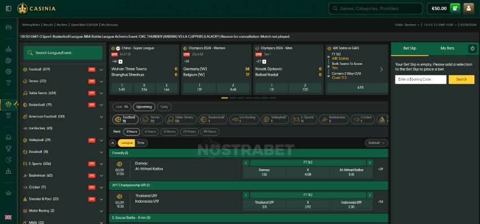Image resolution: width=480 pixels, height=224 pixels.
Task: Click the UK flag language icon
Action: click(8, 217)
